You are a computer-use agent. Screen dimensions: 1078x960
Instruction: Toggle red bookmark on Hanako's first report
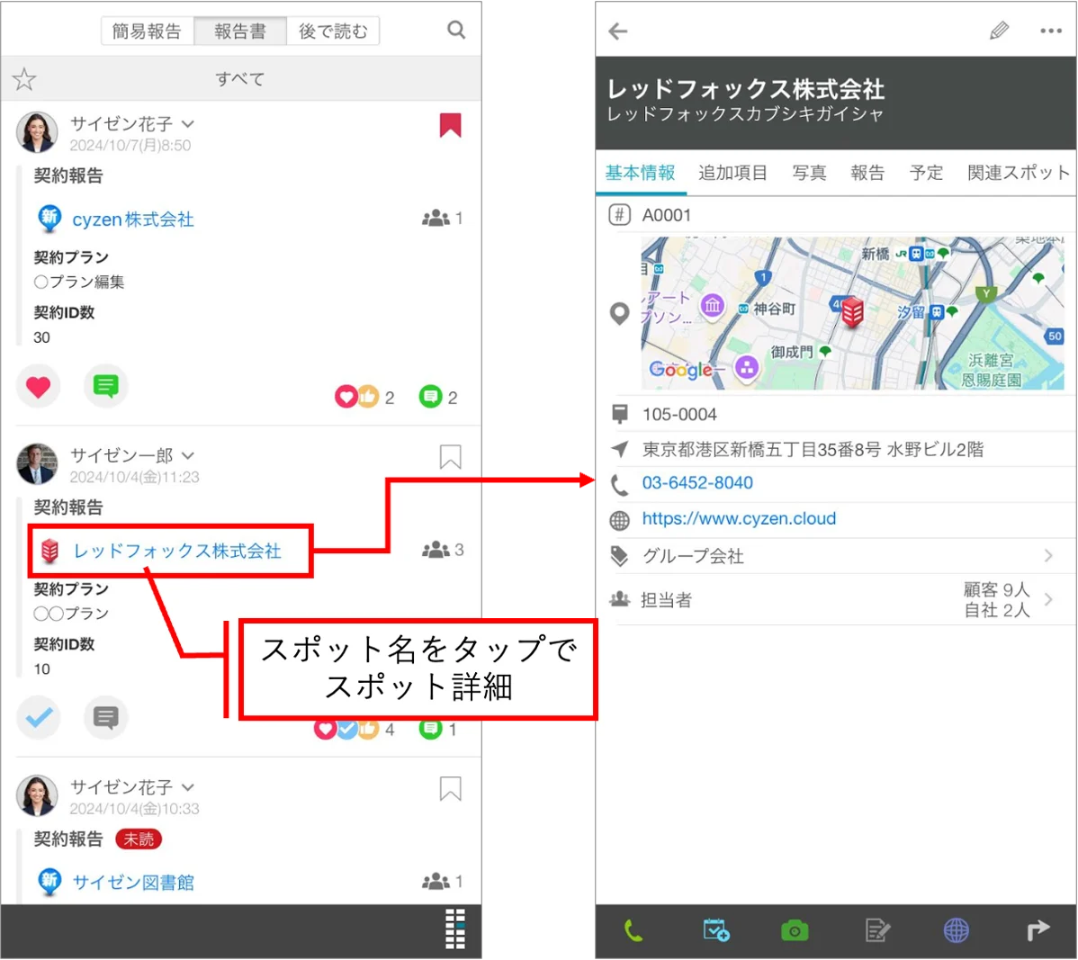pos(450,125)
